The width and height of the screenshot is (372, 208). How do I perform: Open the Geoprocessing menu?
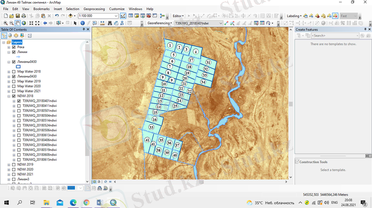pos(94,9)
